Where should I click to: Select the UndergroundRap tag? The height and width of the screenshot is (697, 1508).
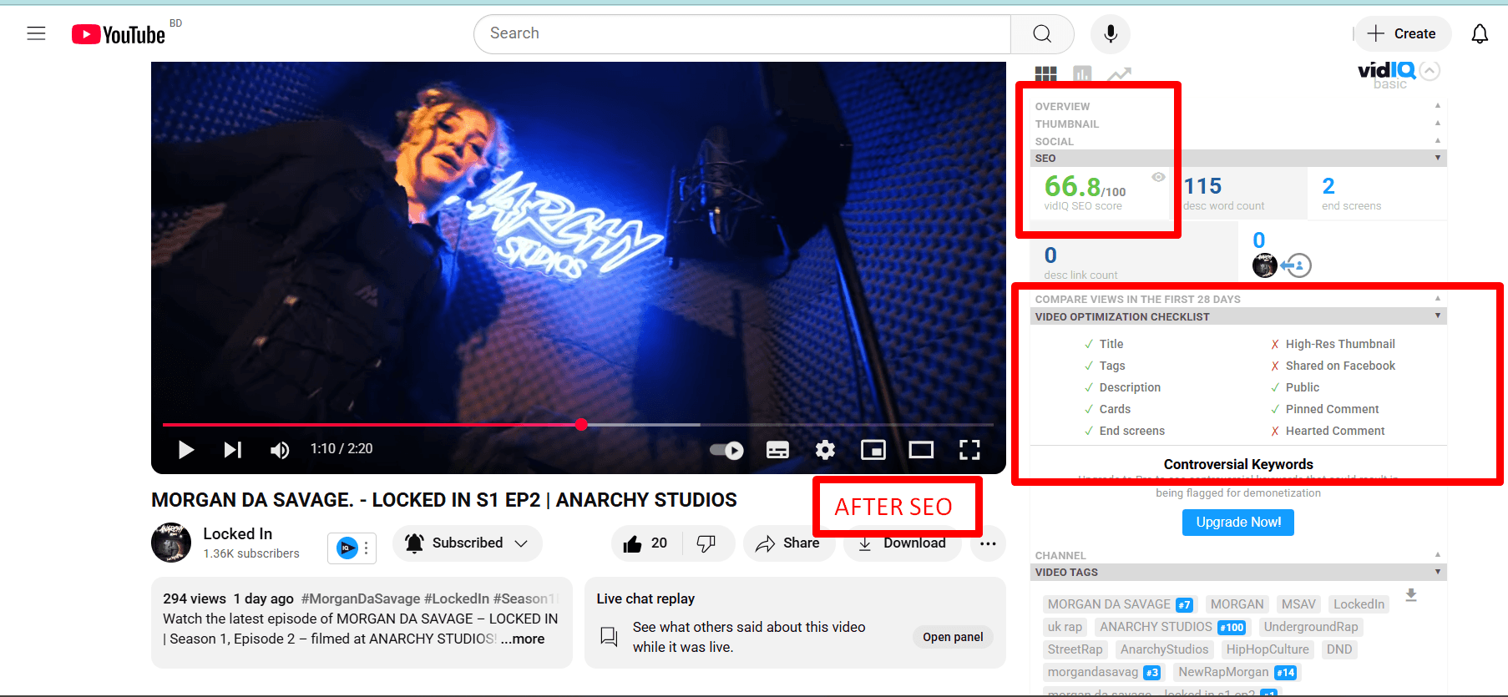click(x=1311, y=627)
